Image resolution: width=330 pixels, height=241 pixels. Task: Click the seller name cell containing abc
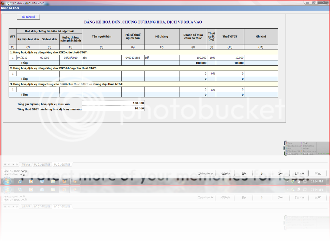[x=102, y=58]
